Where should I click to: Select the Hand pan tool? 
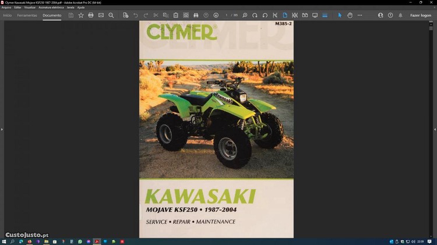(x=350, y=15)
